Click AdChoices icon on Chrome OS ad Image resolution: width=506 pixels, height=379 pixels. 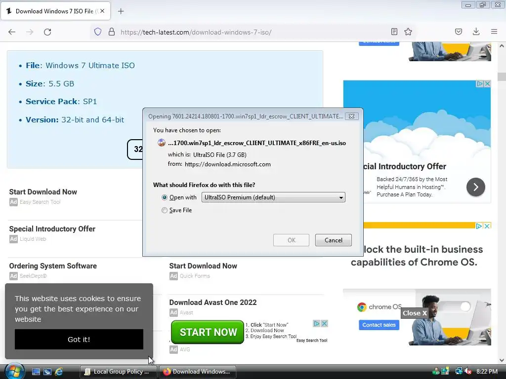[480, 226]
